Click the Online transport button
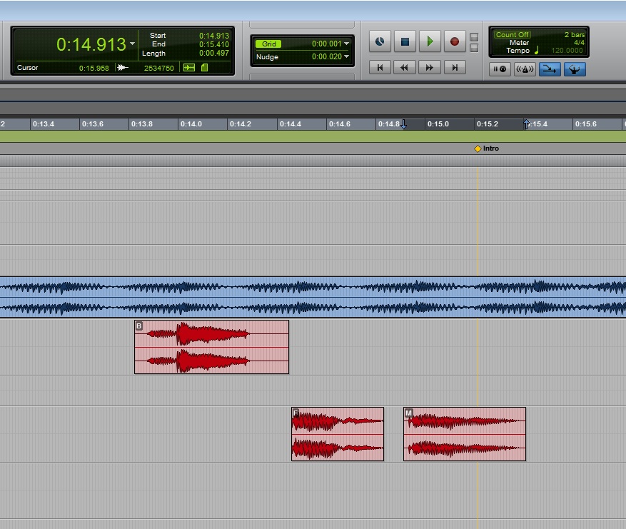The height and width of the screenshot is (529, 626). coord(380,41)
